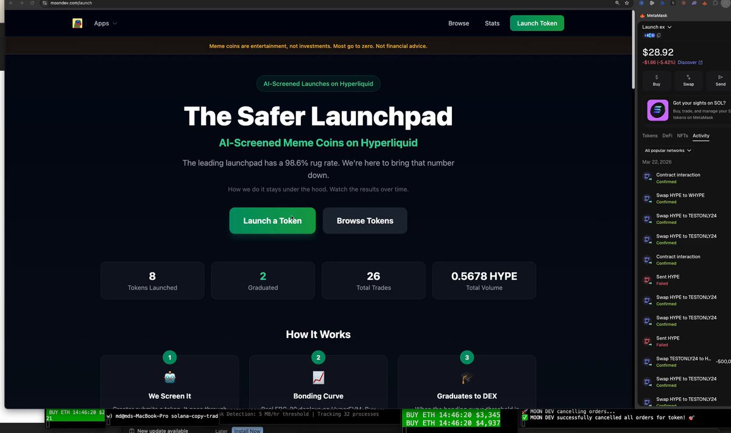Open the Launch ex account dropdown in MetaMask

657,27
